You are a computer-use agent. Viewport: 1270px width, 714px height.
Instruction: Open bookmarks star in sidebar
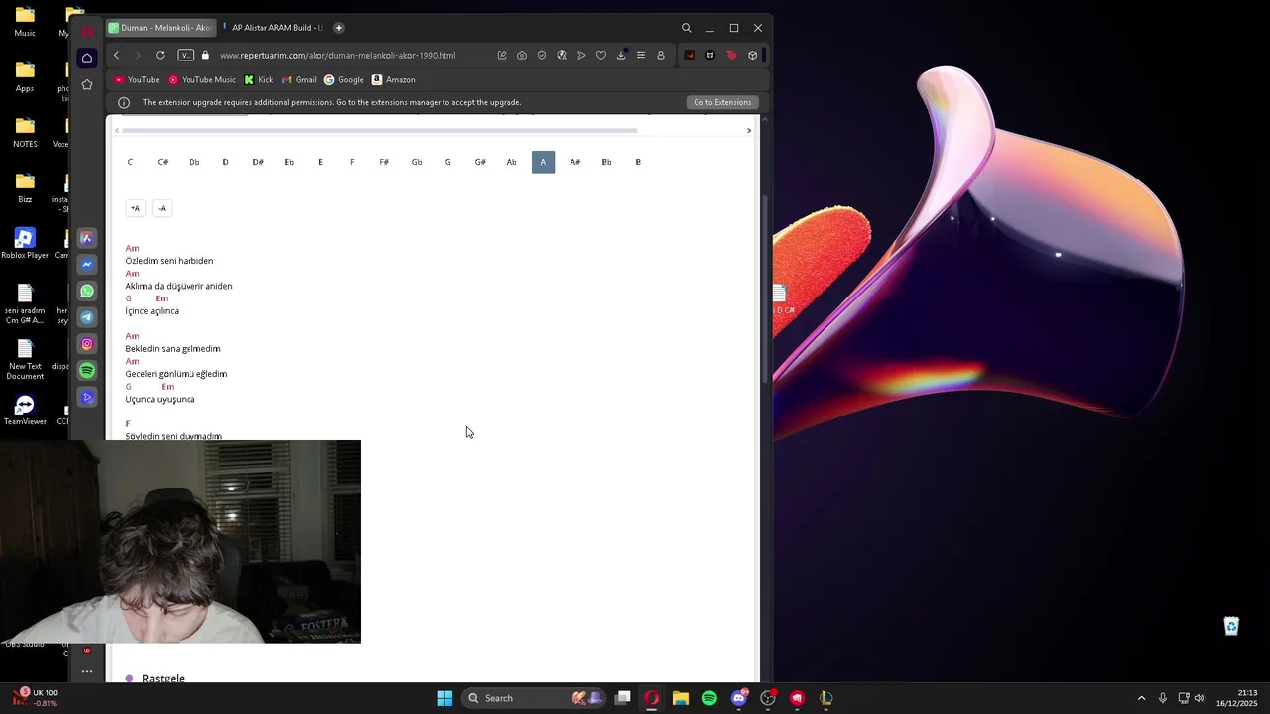point(87,85)
